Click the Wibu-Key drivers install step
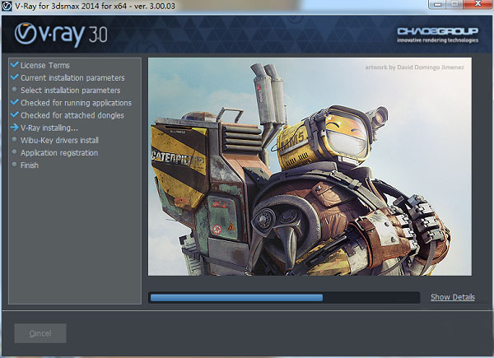 [x=59, y=141]
